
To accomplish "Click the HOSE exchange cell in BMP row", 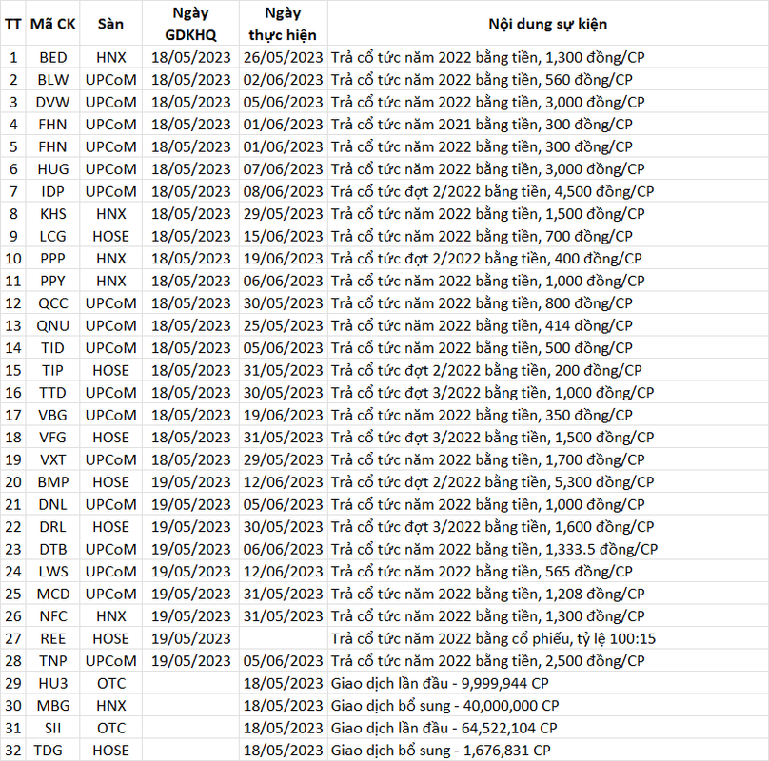I will [110, 482].
